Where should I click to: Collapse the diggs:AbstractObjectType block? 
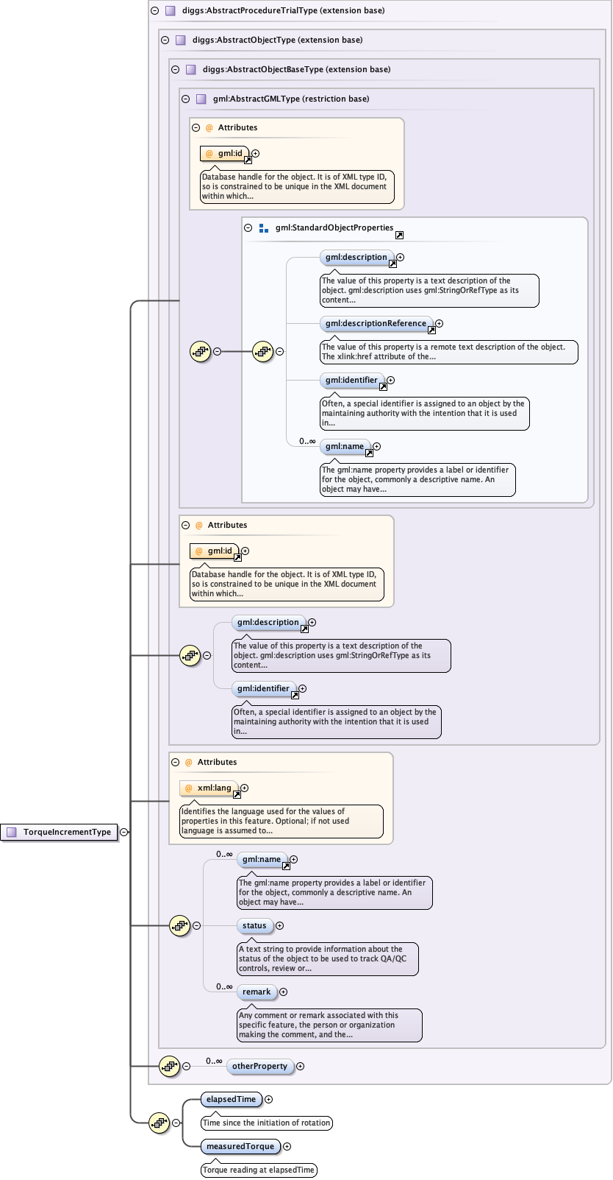tap(165, 40)
